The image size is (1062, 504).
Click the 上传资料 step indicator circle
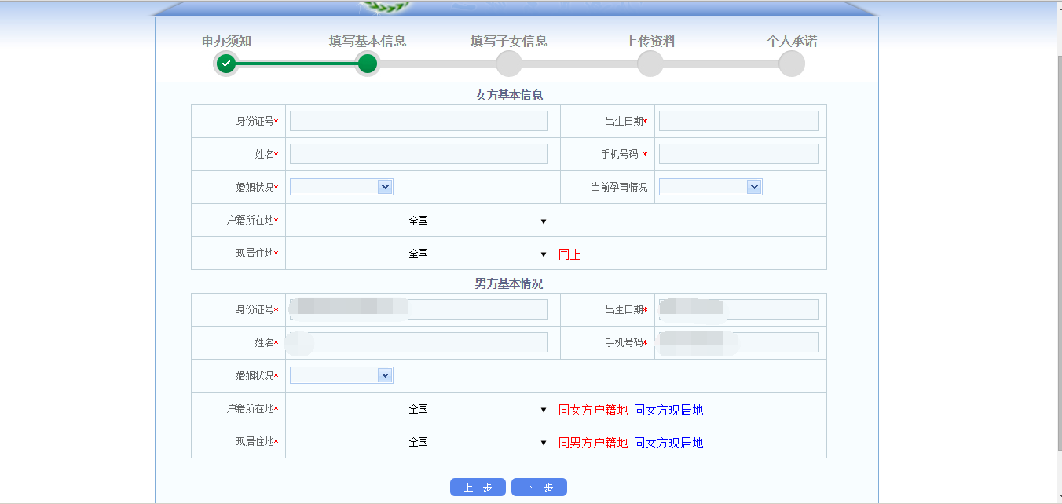tap(650, 63)
